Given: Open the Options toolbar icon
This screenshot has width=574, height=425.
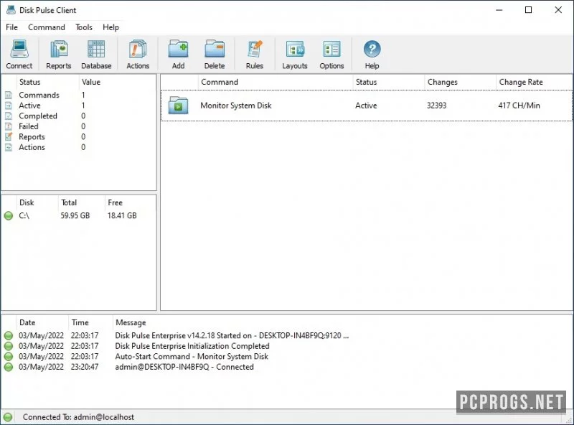Looking at the screenshot, I should click(x=331, y=50).
